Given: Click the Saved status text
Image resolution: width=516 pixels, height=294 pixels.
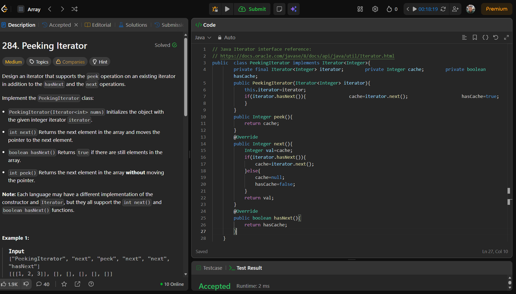Looking at the screenshot, I should point(202,251).
